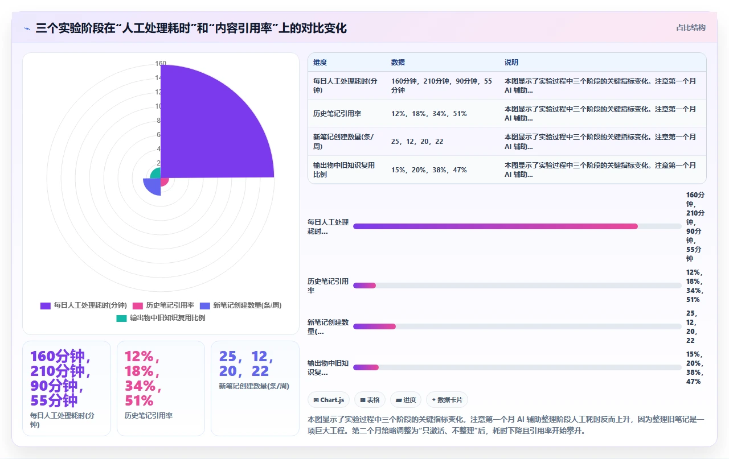Click the 25, 12, 20, 22 value beside the progress bar
729x459 pixels.
(691, 326)
